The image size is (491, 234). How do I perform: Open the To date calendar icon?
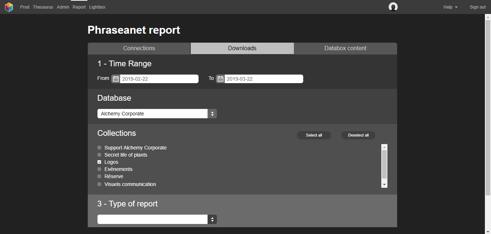[x=220, y=79]
